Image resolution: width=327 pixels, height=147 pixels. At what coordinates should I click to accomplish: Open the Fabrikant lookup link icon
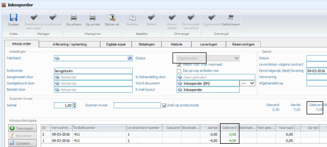[x=130, y=58]
